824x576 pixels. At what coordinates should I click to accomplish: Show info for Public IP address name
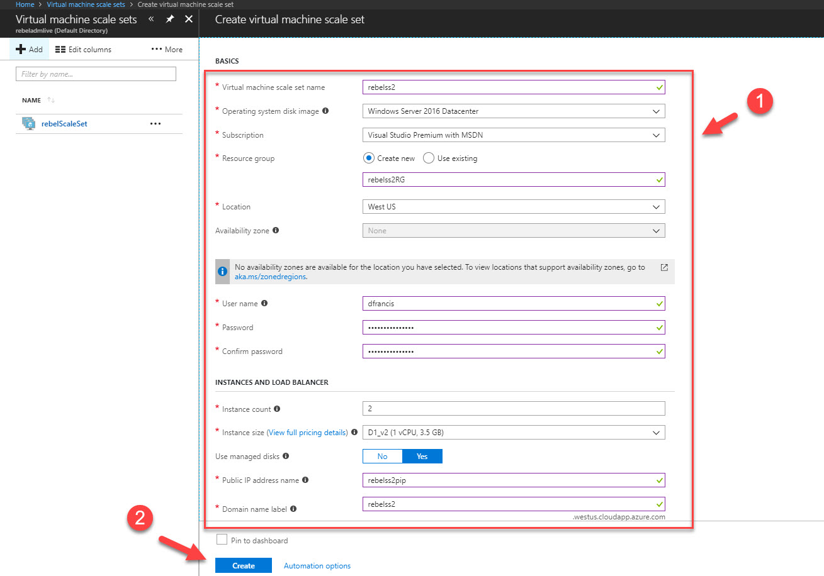(x=305, y=480)
